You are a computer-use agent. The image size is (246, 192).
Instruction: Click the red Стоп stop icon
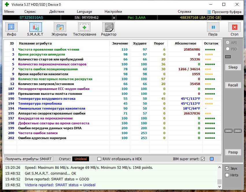[234, 27]
